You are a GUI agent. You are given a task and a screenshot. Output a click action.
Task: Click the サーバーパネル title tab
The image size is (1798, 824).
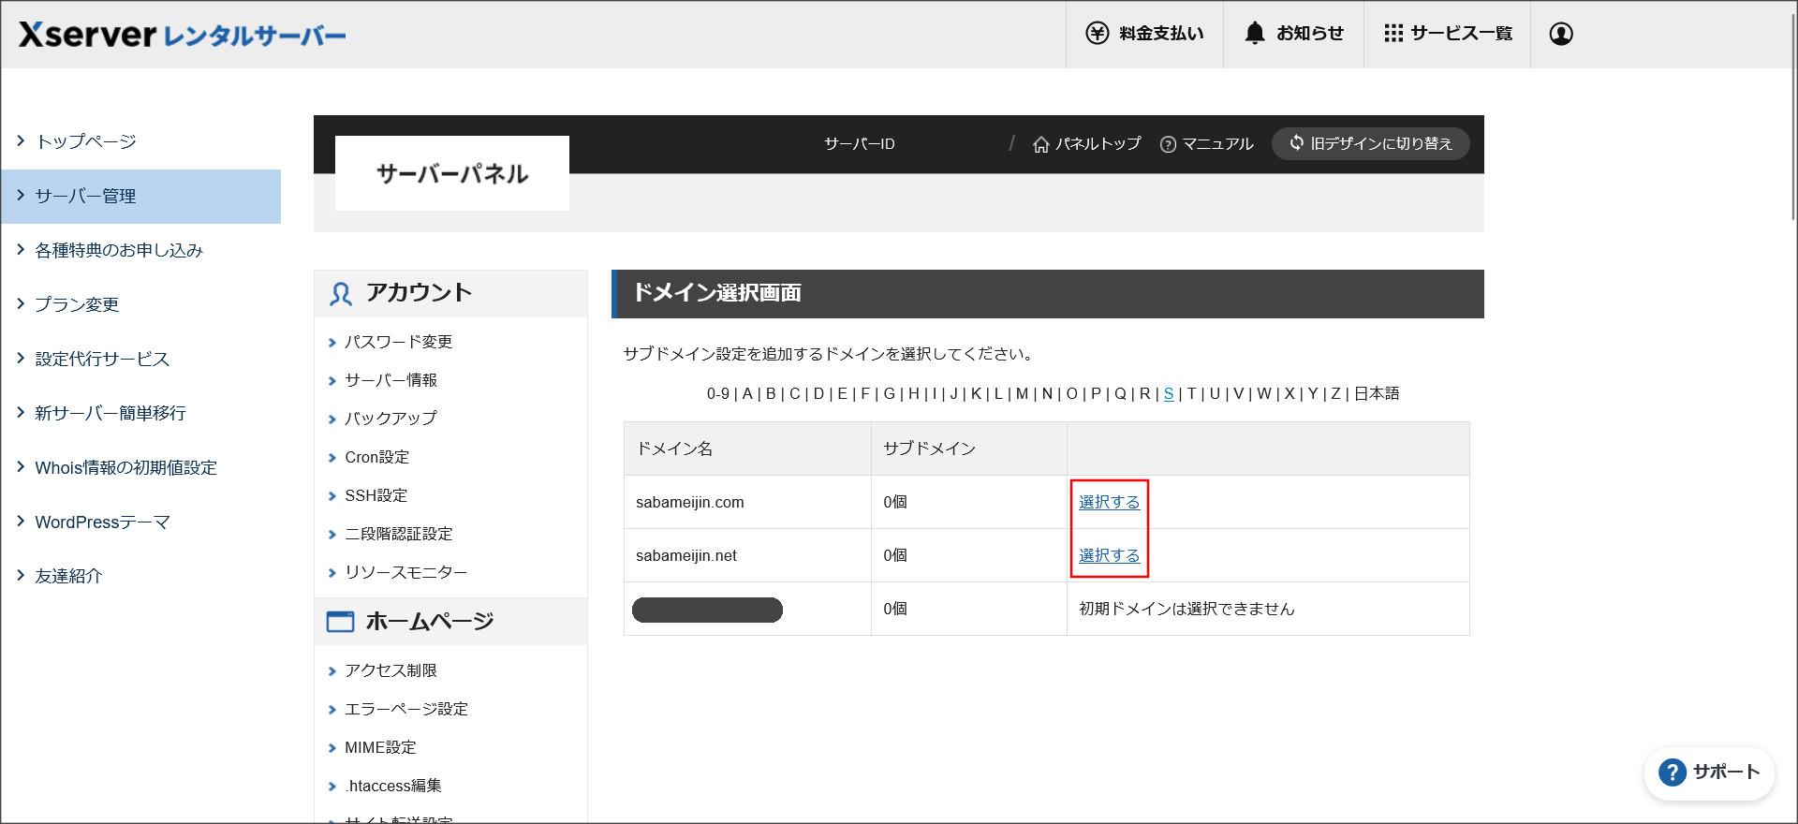[452, 173]
